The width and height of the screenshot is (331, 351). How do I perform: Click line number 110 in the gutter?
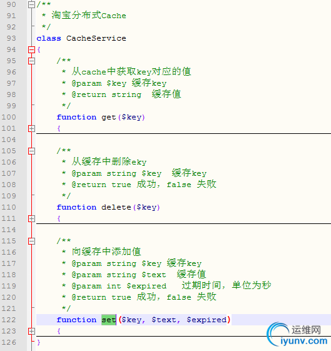coord(9,207)
